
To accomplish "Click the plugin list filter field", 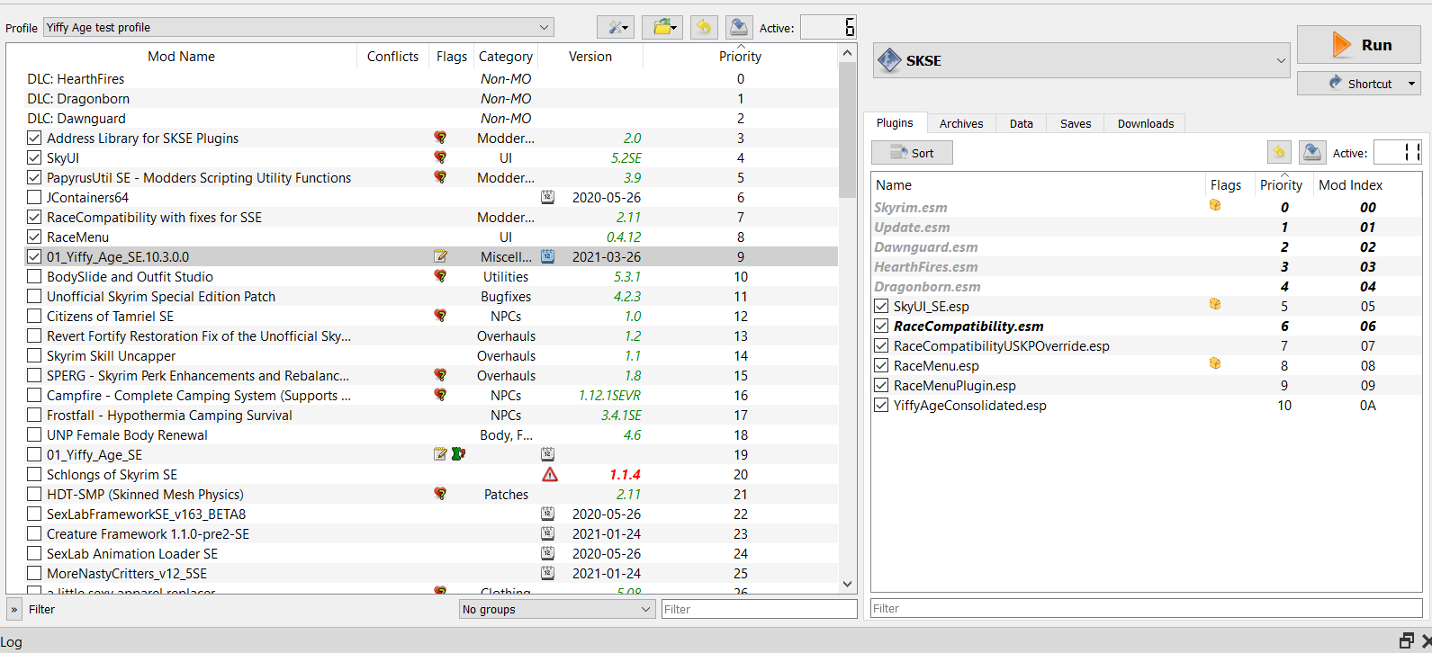I will tap(1146, 608).
